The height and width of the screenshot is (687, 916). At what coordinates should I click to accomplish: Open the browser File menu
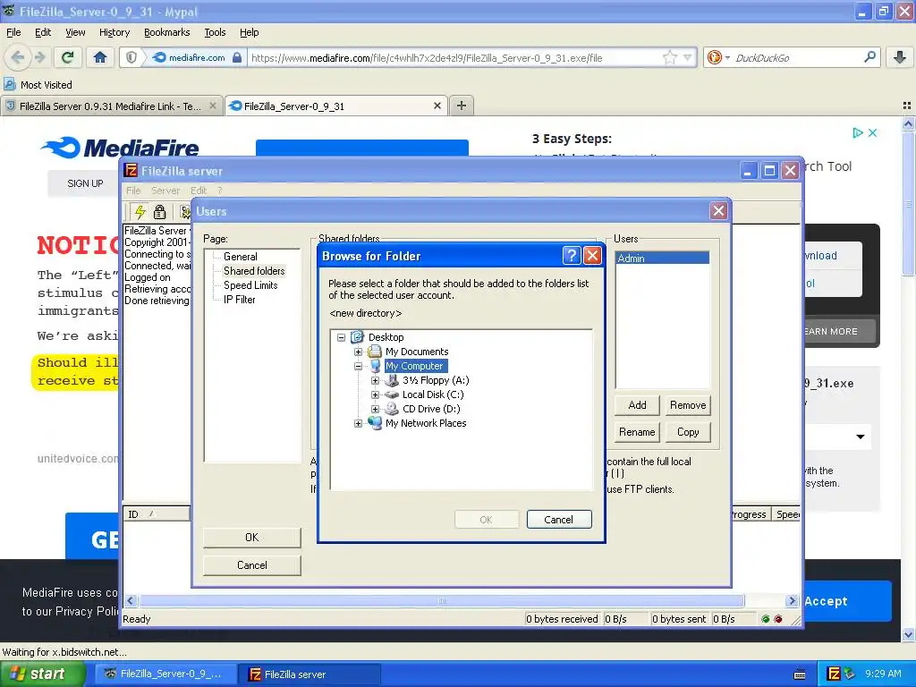(13, 32)
